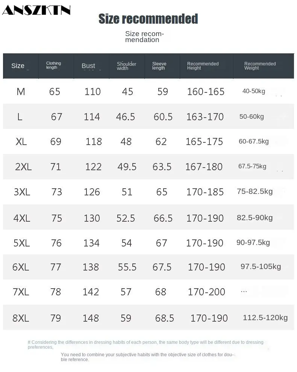This screenshot has width=297, height=372.
Task: Click the Size recommended heading
Action: (148, 19)
